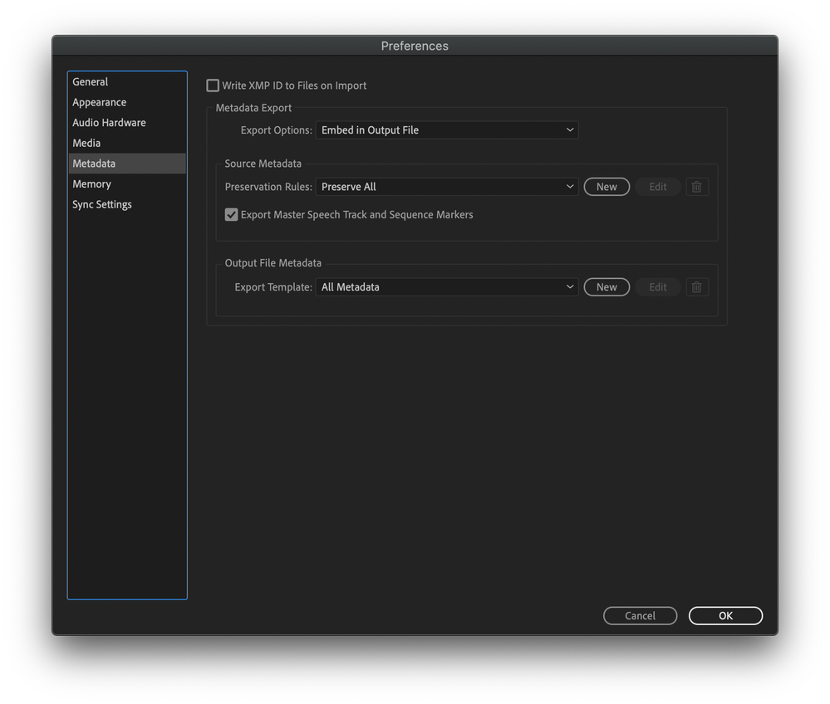
Task: Click New next to Export Template
Action: point(607,287)
